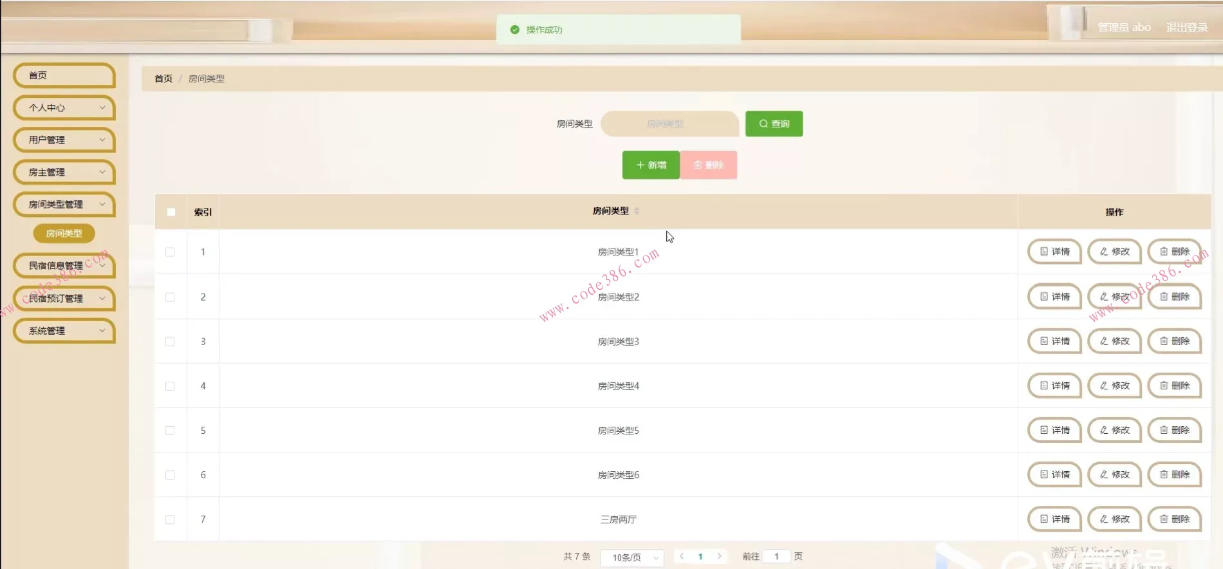Collapse the 房间类型管理 sidebar menu

(x=64, y=204)
